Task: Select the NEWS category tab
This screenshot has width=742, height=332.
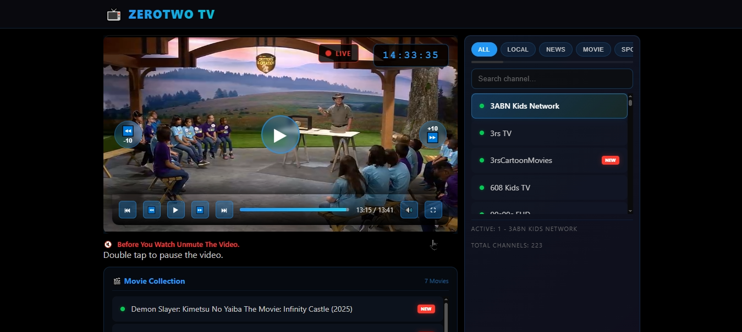Action: 556,49
